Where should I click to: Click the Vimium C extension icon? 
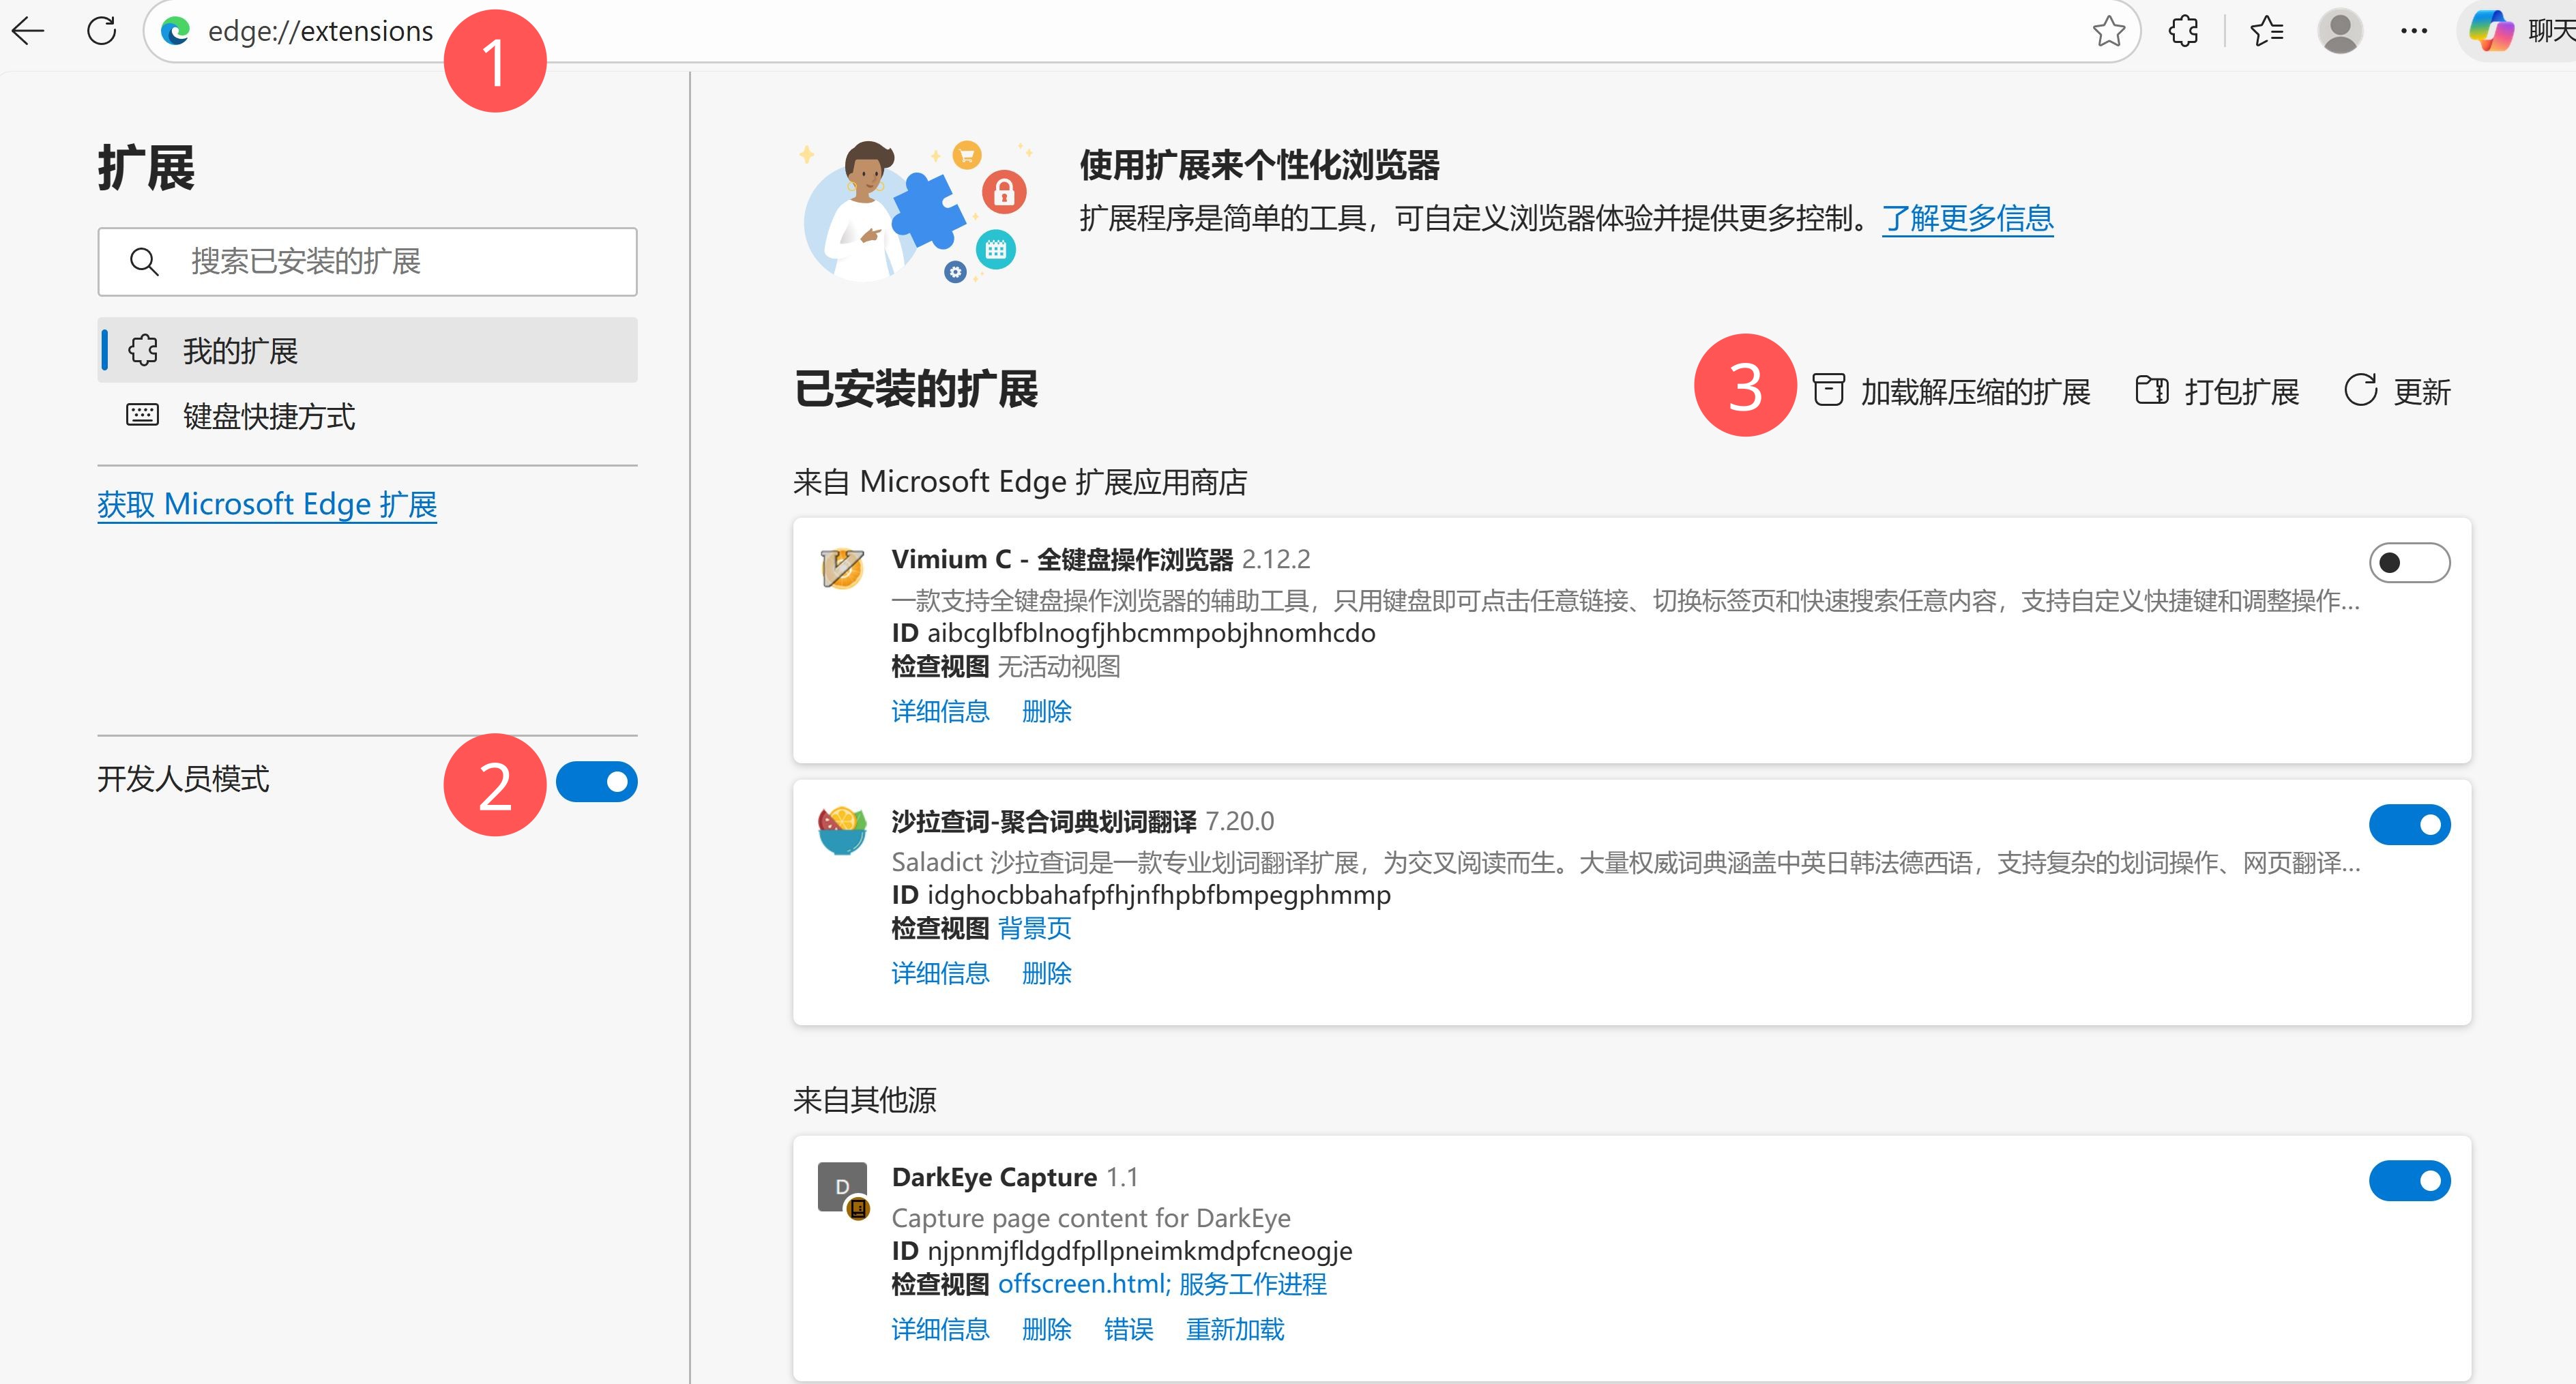click(842, 568)
